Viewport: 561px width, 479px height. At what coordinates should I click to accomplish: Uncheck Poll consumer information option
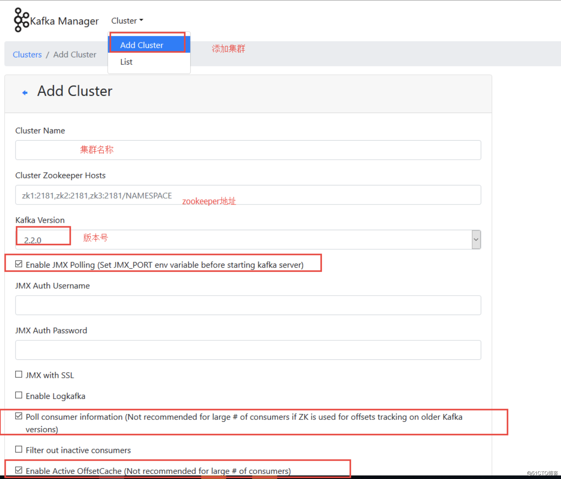(18, 416)
